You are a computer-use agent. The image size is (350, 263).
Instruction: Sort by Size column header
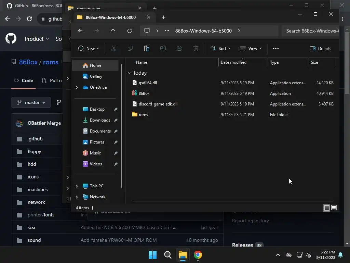click(322, 62)
